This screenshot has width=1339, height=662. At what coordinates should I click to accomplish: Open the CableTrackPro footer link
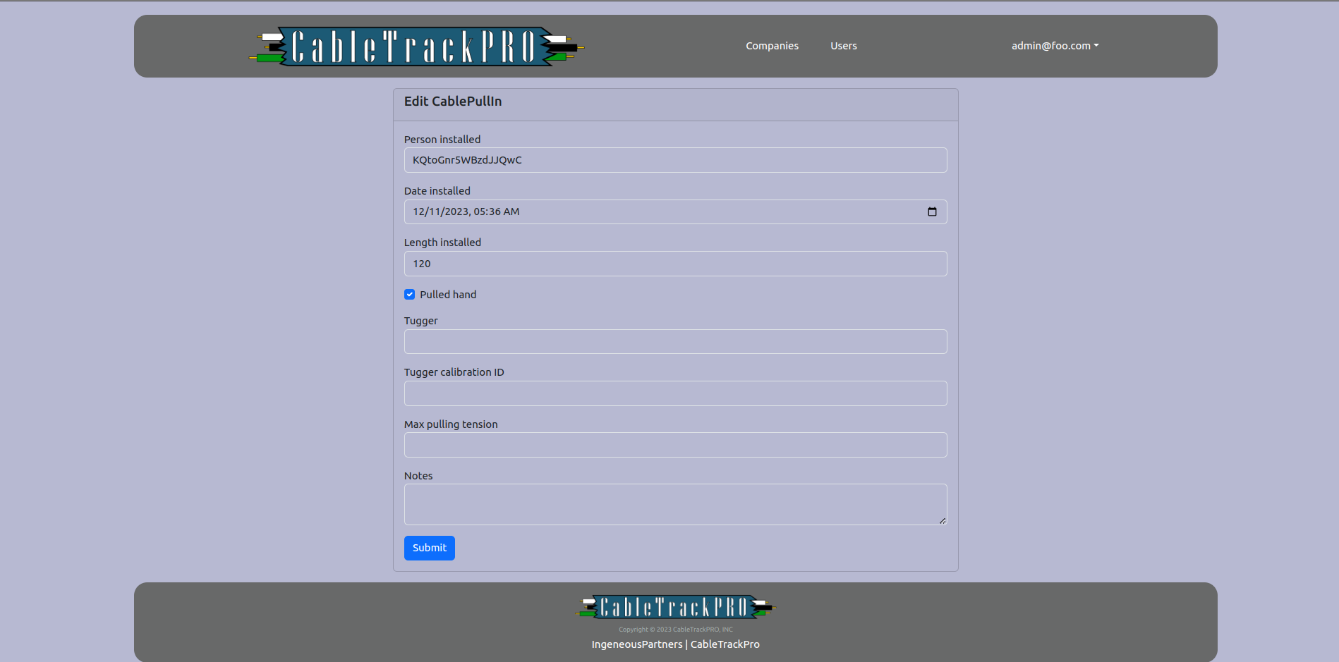(x=725, y=644)
